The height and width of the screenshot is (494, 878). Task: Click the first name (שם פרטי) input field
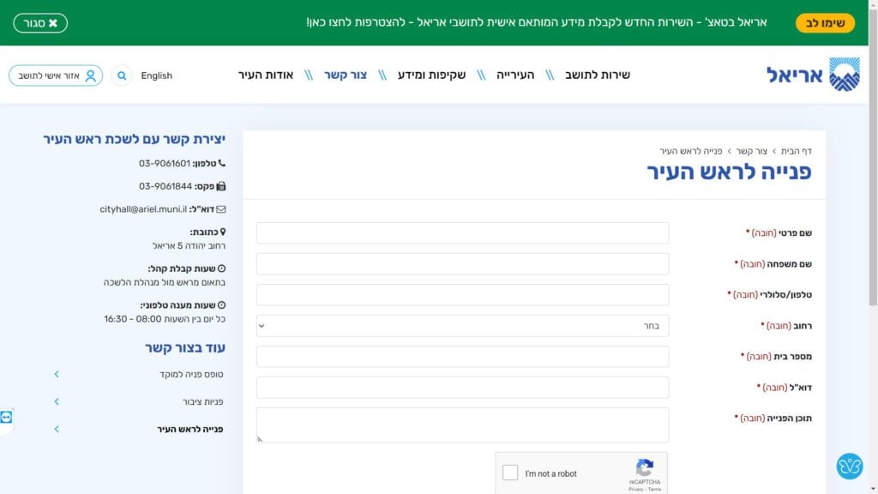(462, 233)
